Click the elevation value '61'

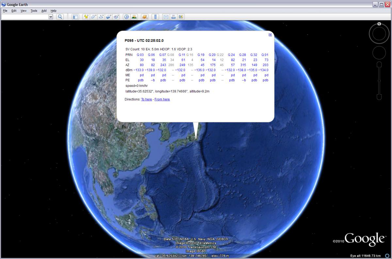[x=183, y=60]
